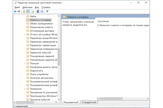Viewport: 163px width, 108px height.
Task: Select the Платформа защиты folder
Action: tap(42, 67)
